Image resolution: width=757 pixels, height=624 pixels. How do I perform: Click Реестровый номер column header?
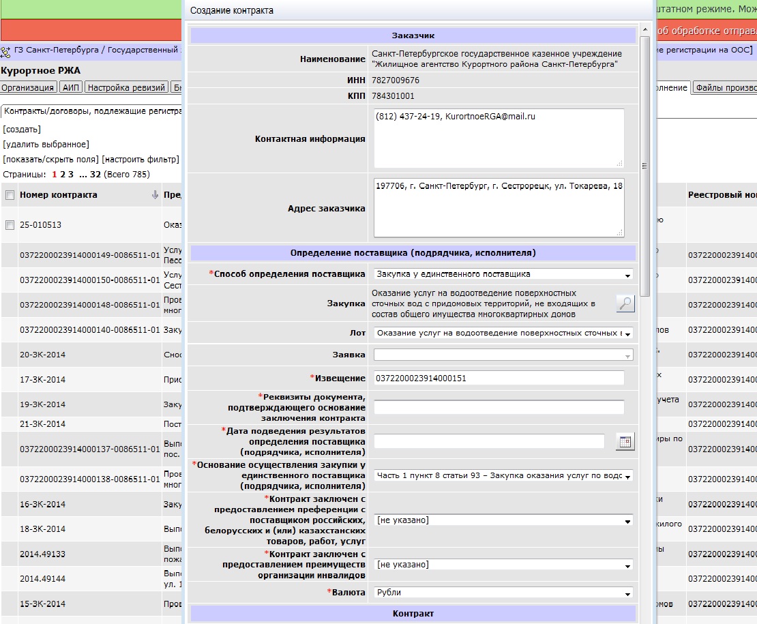pyautogui.click(x=722, y=195)
